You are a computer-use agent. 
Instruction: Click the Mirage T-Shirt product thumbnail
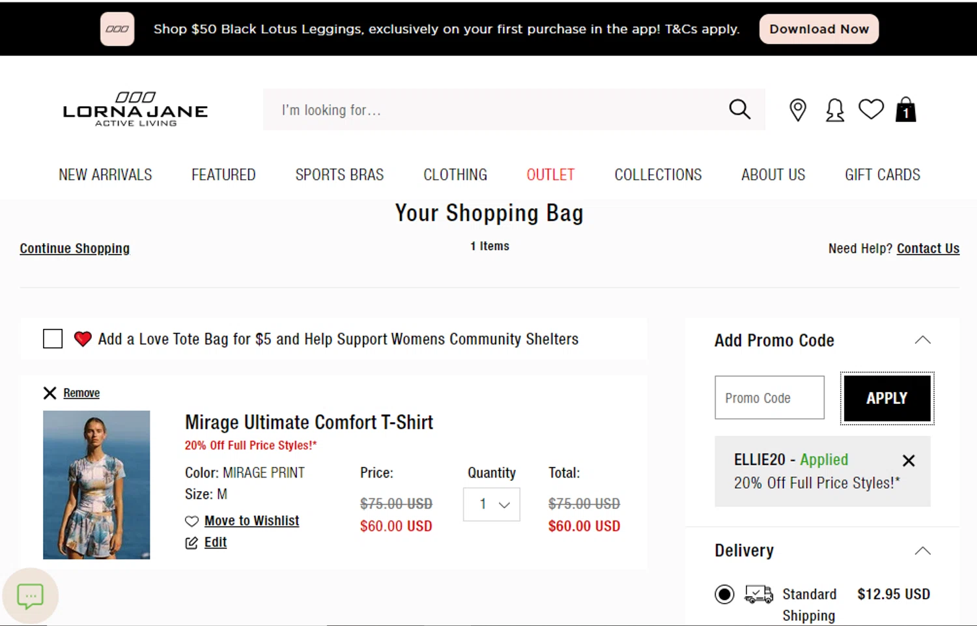tap(96, 485)
